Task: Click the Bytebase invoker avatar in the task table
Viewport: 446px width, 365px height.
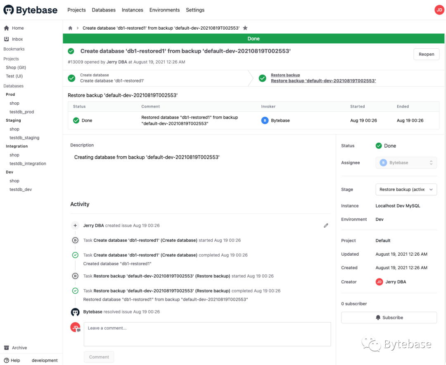Action: (x=265, y=120)
